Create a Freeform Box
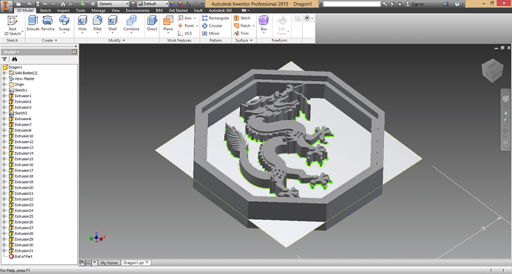 (264, 24)
